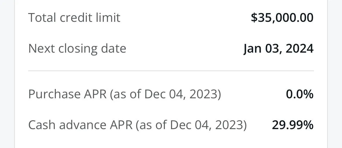Click the horizontal divider above Purchase APR
The height and width of the screenshot is (148, 342).
[x=171, y=71]
